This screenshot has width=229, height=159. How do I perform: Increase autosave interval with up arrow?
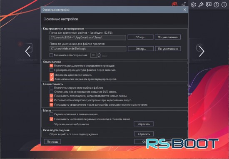tap(99, 54)
